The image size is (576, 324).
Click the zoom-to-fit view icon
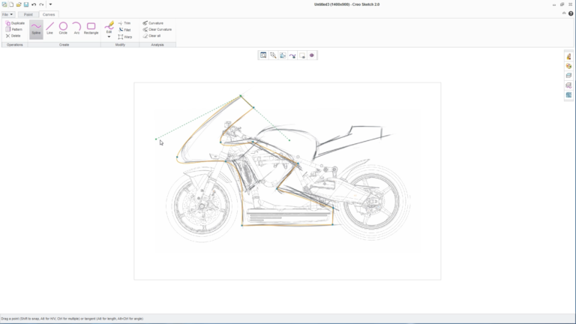pos(263,55)
